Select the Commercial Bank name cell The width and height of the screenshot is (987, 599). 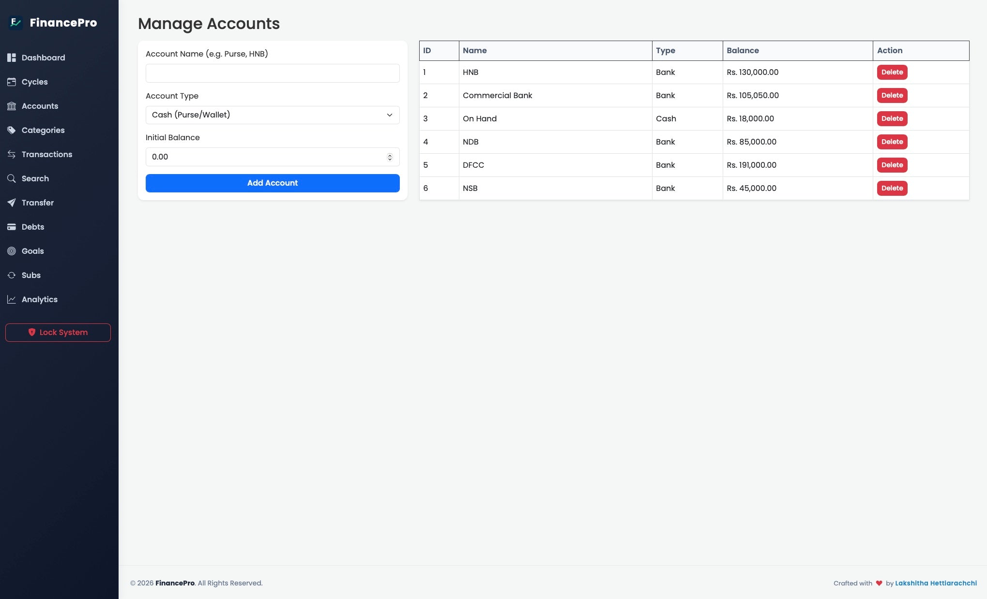pos(555,95)
